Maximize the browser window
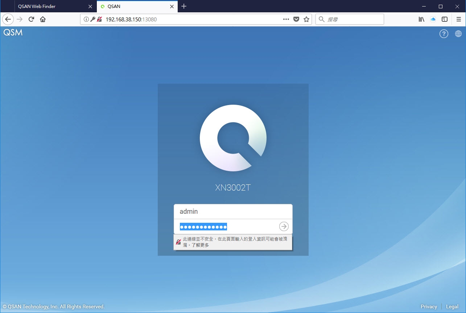This screenshot has height=313, width=466. click(441, 6)
